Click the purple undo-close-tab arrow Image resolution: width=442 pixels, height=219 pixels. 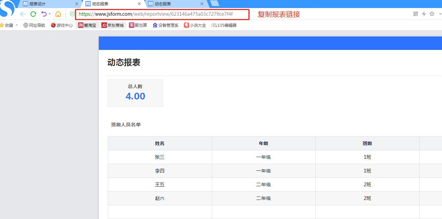(44, 14)
